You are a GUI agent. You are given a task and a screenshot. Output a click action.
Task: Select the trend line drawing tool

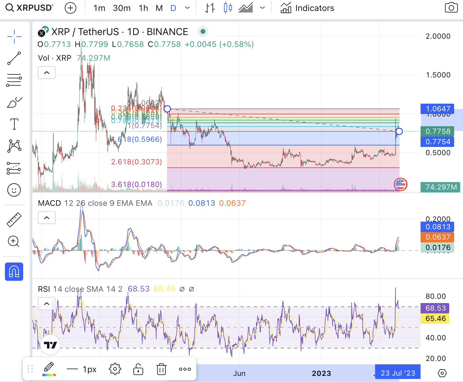point(14,58)
